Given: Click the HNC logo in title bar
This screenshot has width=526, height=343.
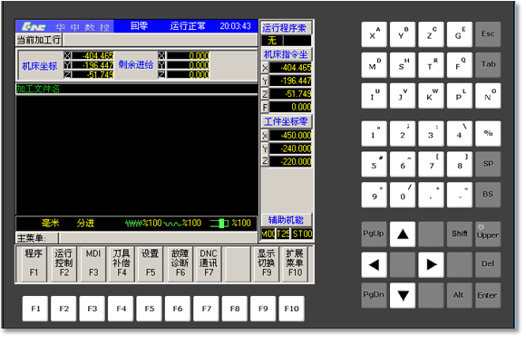Looking at the screenshot, I should coord(34,26).
